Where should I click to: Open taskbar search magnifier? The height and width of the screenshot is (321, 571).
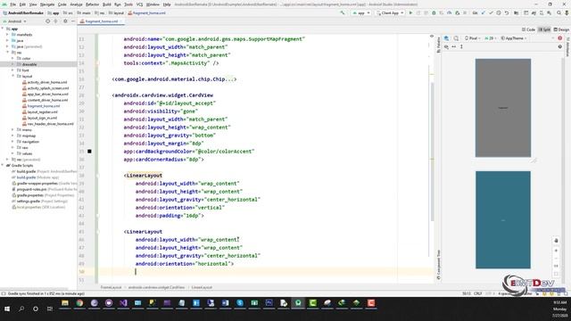tap(21, 309)
